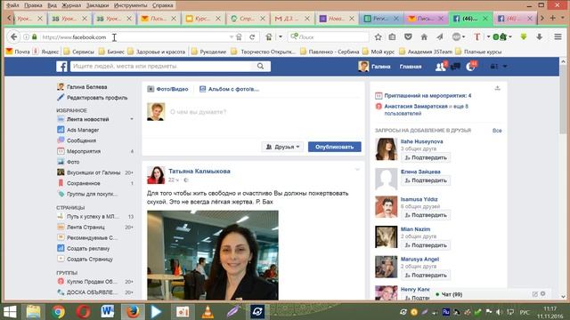Open the Журнал menu
This screenshot has width=570, height=320.
coord(71,5)
